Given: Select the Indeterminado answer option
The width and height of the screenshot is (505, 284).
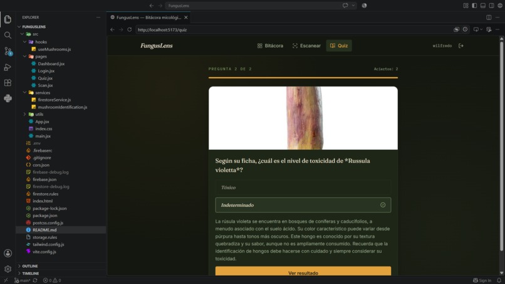Looking at the screenshot, I should coord(303,205).
